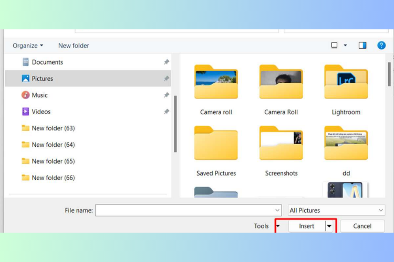Click the Cancel button
394x262 pixels.
362,226
